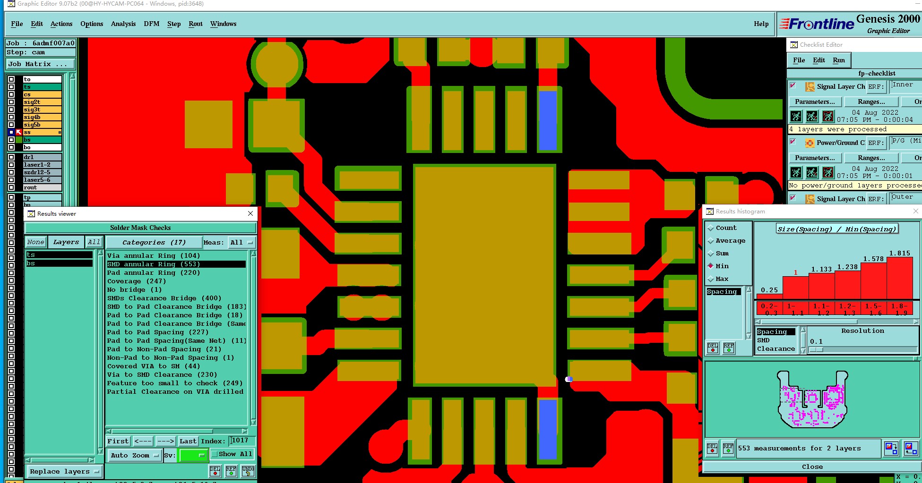
Task: Click REF icon beside 553 measurements text
Action: pyautogui.click(x=728, y=448)
